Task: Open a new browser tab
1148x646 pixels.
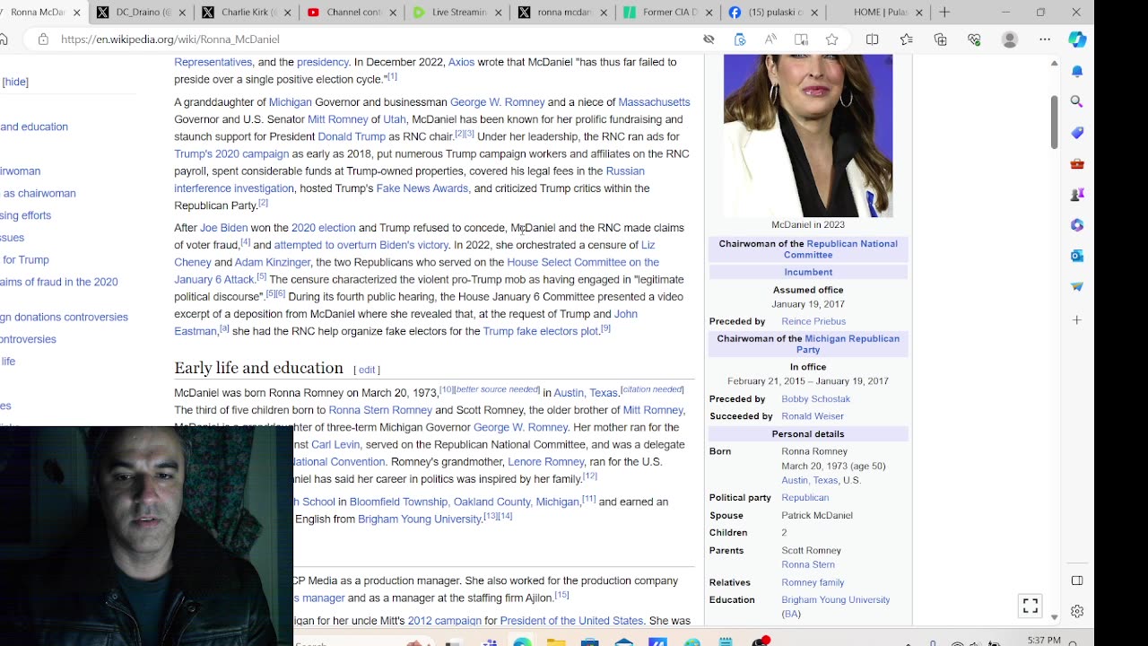Action: click(x=944, y=13)
